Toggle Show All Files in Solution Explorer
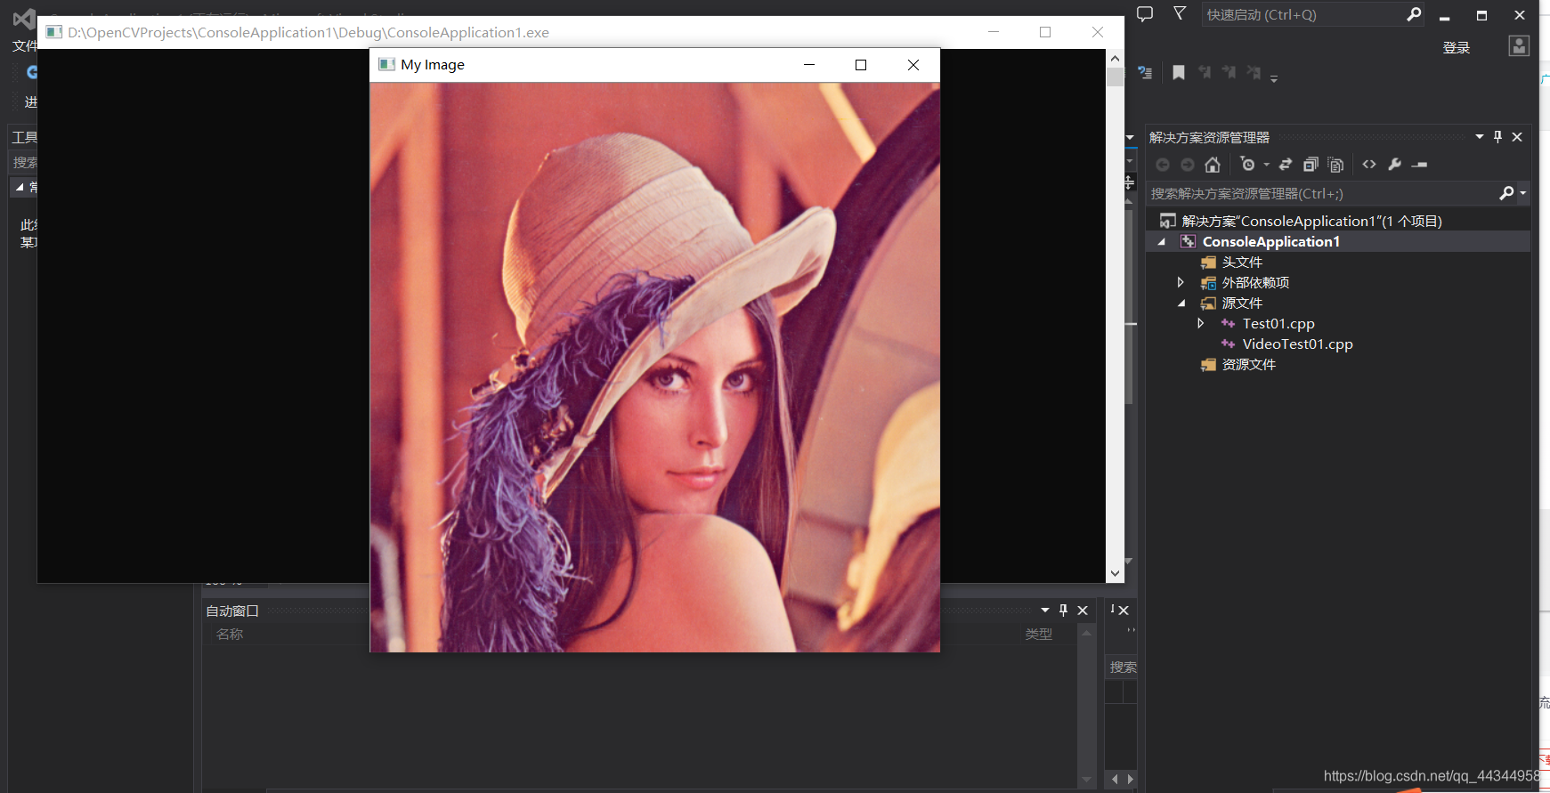Screen dimensions: 1550x793 click(x=1335, y=165)
